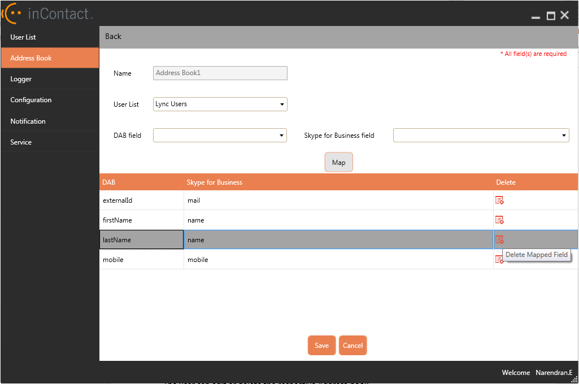Open Notification section
The width and height of the screenshot is (579, 384).
point(50,121)
